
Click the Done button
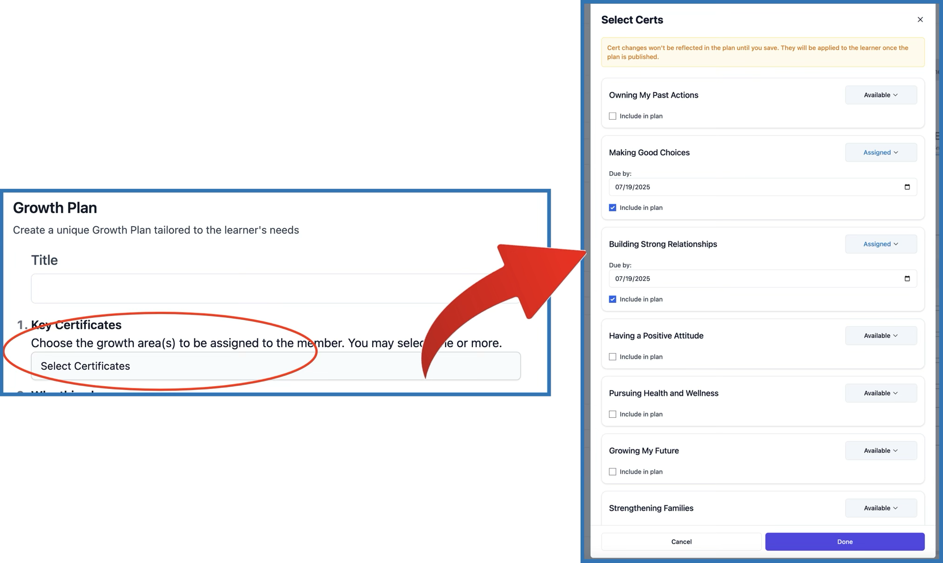click(844, 542)
